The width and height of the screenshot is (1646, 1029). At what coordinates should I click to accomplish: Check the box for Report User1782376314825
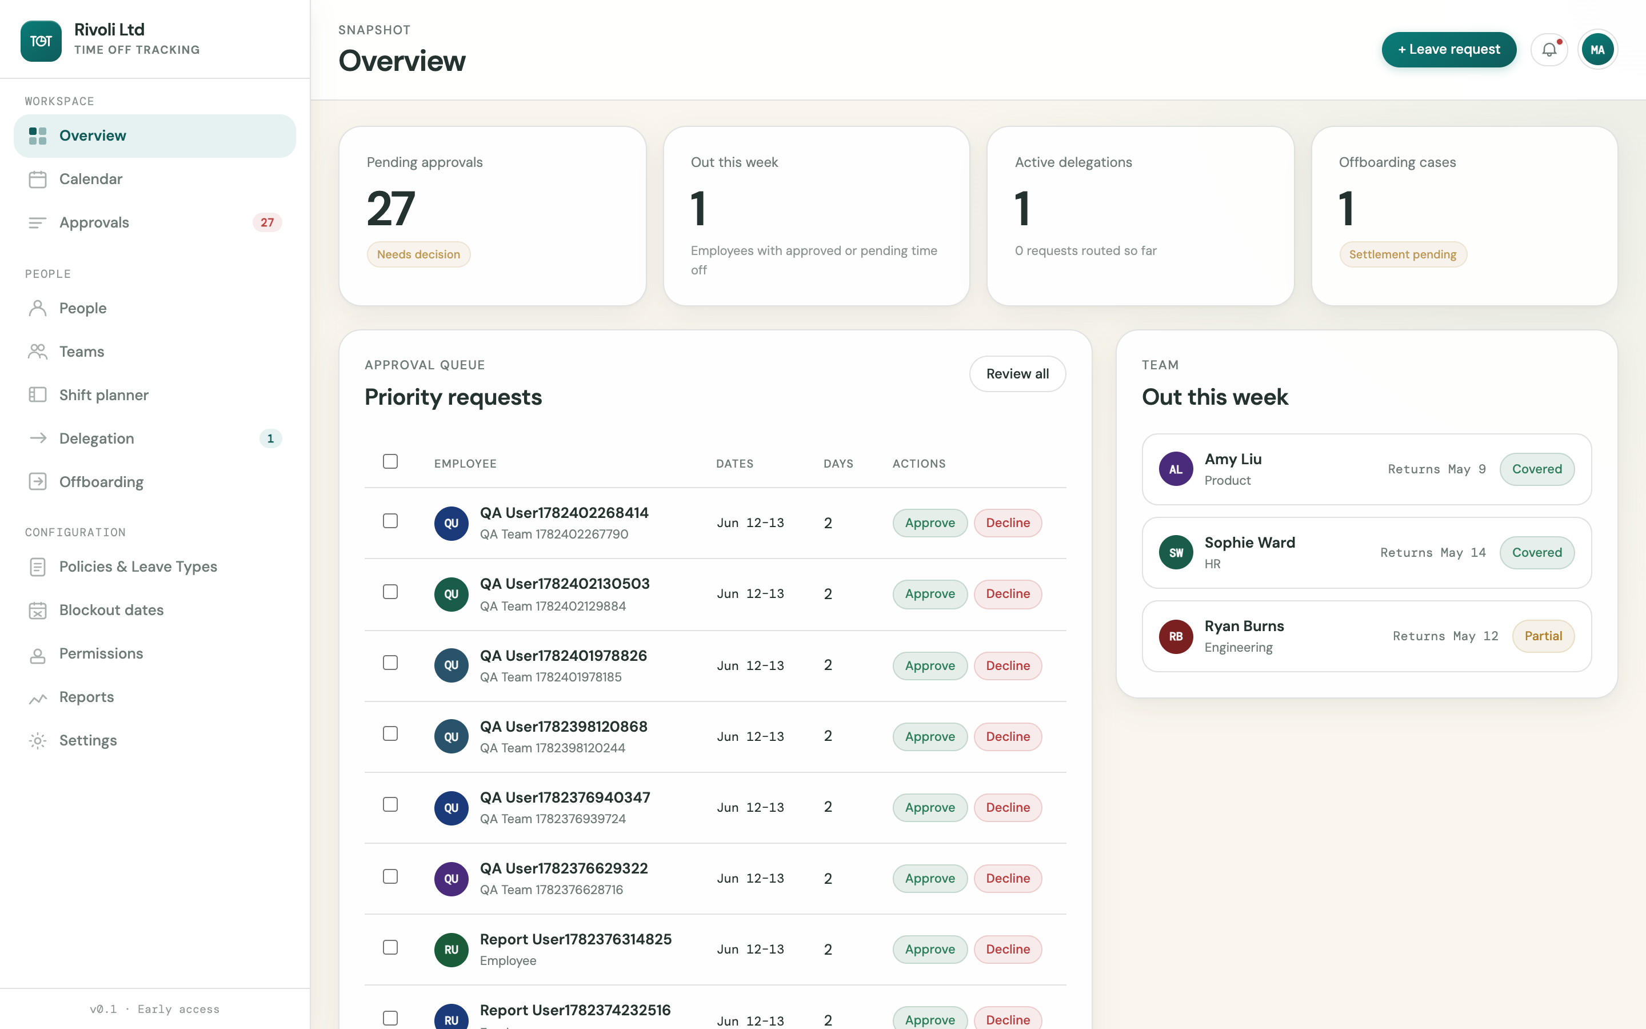(390, 947)
